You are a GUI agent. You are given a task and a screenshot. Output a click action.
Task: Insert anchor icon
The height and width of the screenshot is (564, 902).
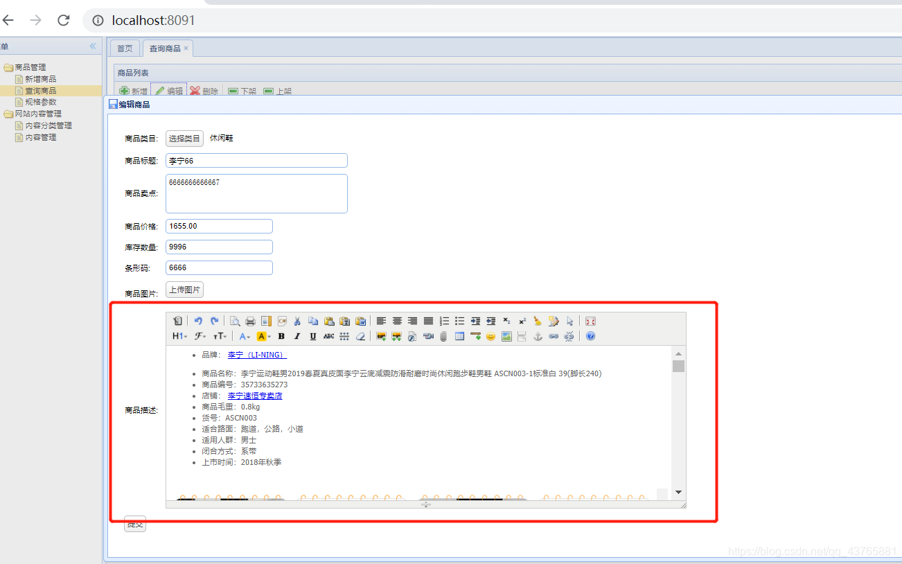(x=538, y=336)
